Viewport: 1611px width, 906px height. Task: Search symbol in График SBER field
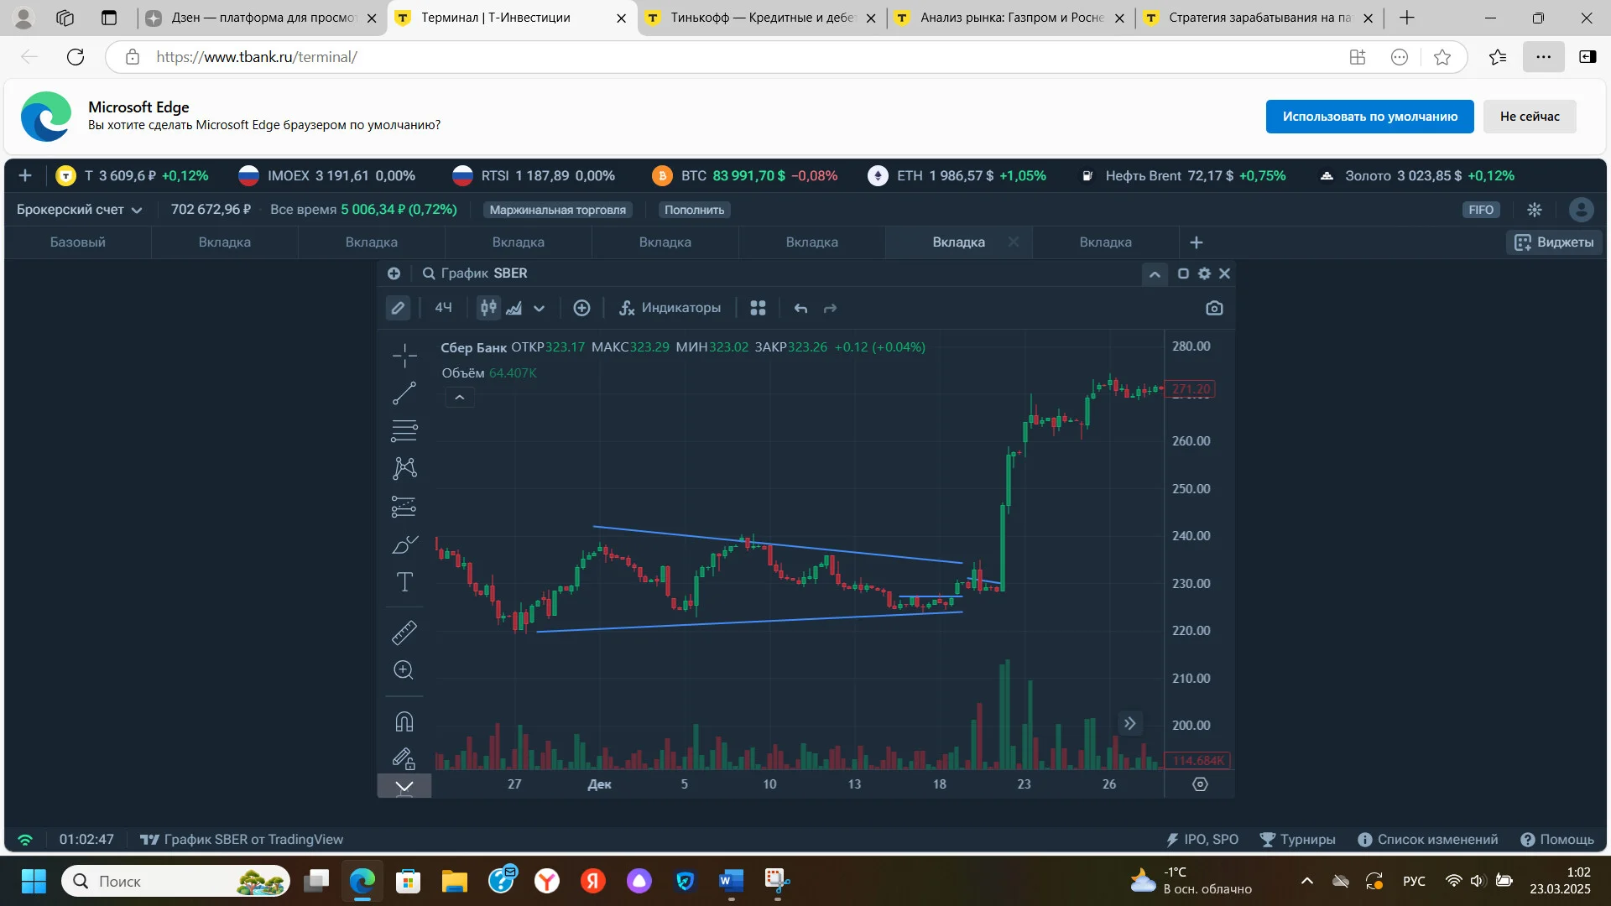pyautogui.click(x=475, y=273)
